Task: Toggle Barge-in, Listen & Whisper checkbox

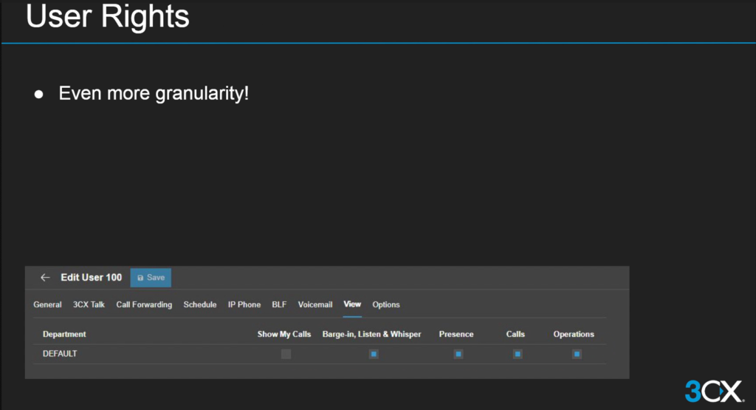Action: point(374,355)
